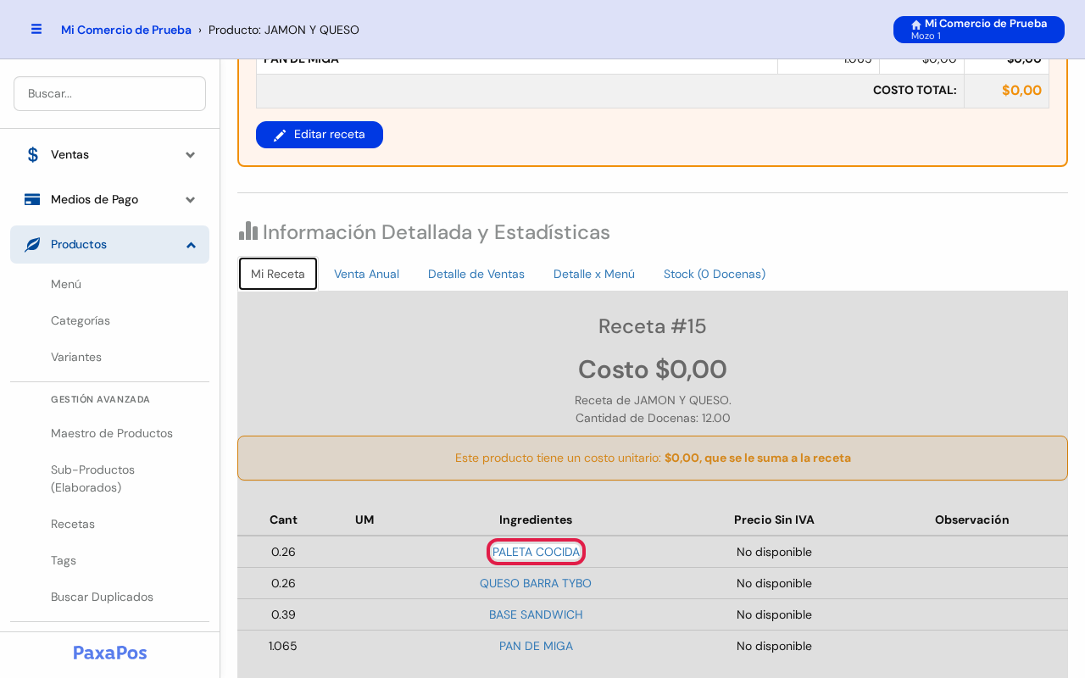Click the dollar sign Ventas icon

point(33,154)
